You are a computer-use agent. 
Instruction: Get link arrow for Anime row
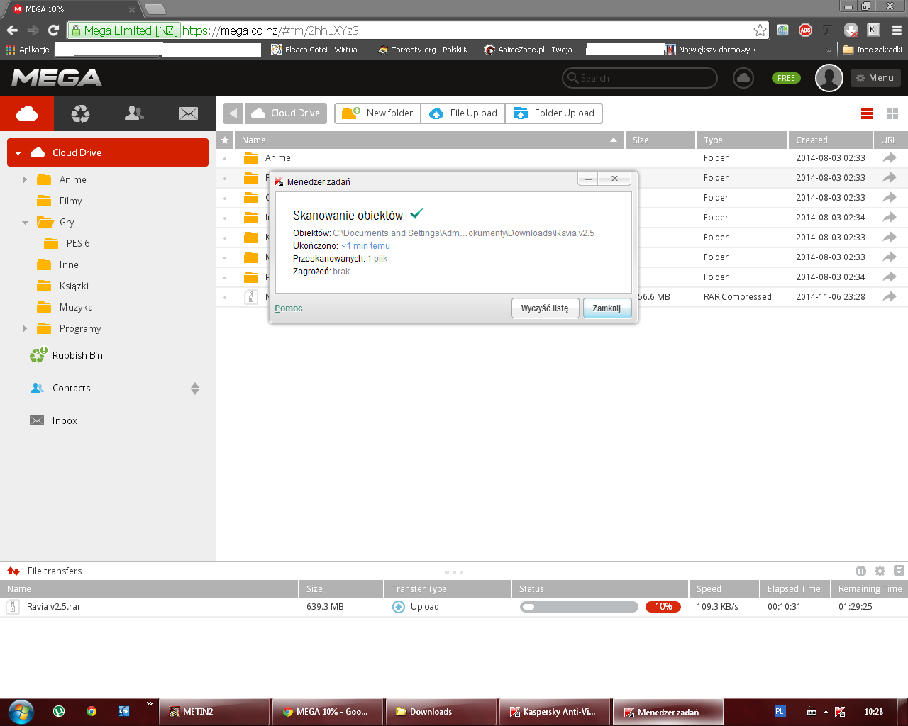[890, 158]
